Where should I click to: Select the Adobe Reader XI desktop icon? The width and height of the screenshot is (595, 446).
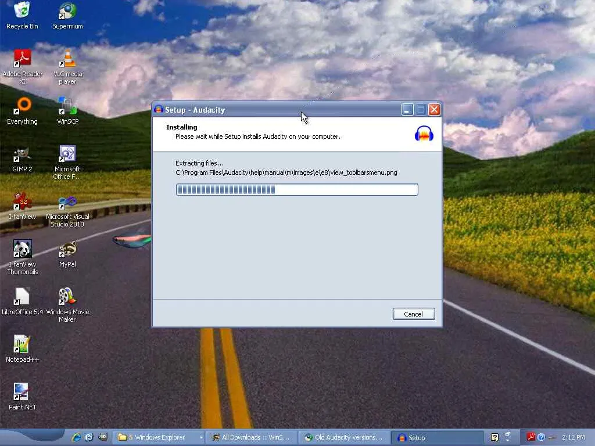point(23,67)
